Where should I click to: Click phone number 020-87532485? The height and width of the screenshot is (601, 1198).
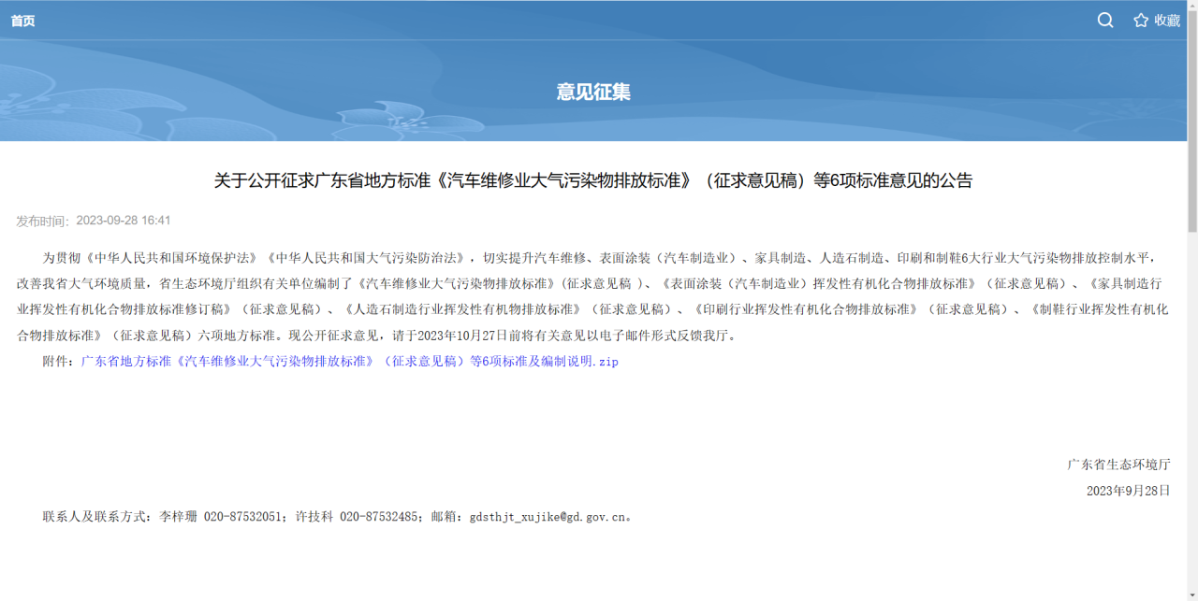(x=380, y=516)
